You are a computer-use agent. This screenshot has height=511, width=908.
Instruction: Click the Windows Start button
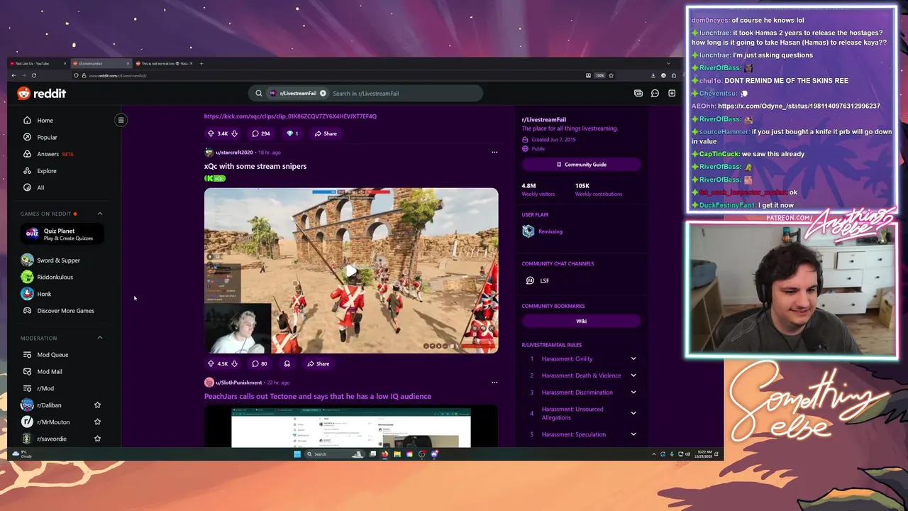click(297, 454)
